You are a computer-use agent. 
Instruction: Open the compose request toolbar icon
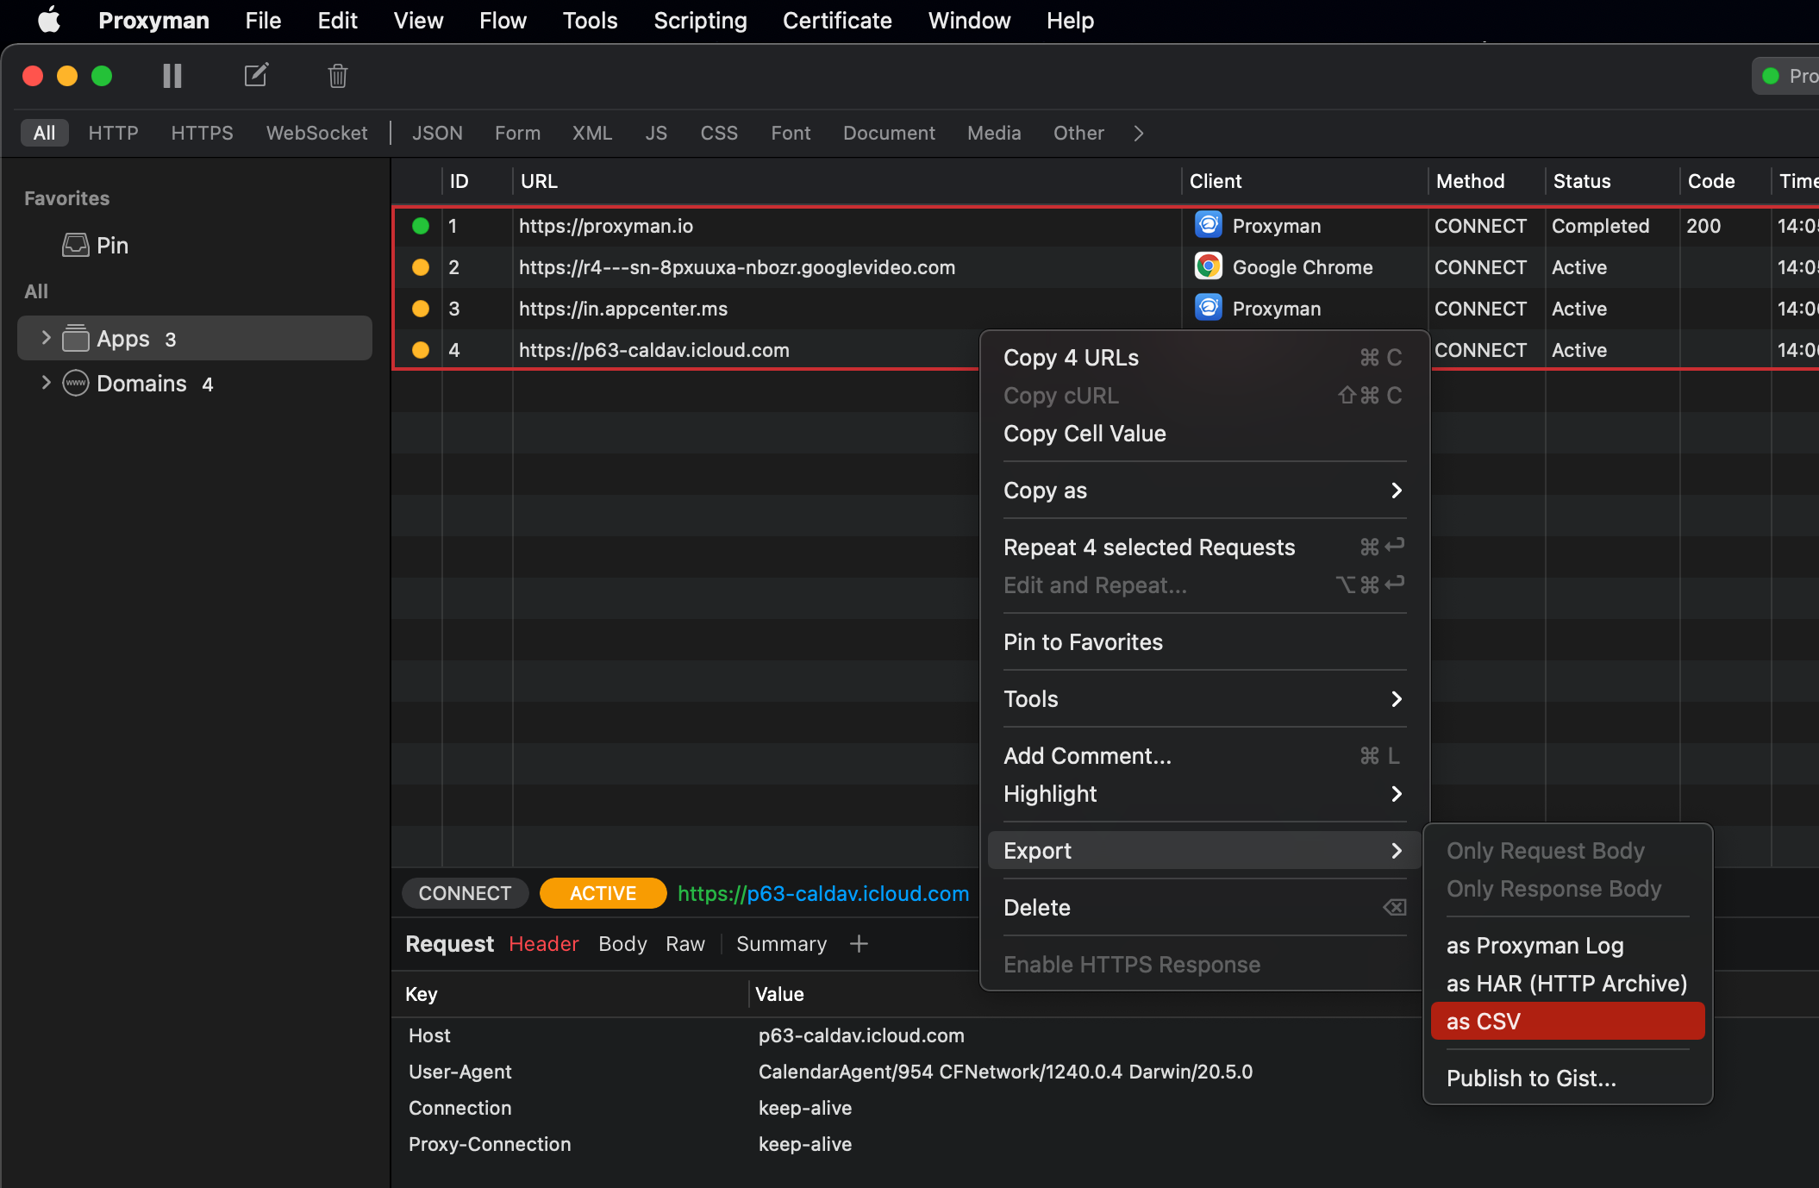pos(255,75)
